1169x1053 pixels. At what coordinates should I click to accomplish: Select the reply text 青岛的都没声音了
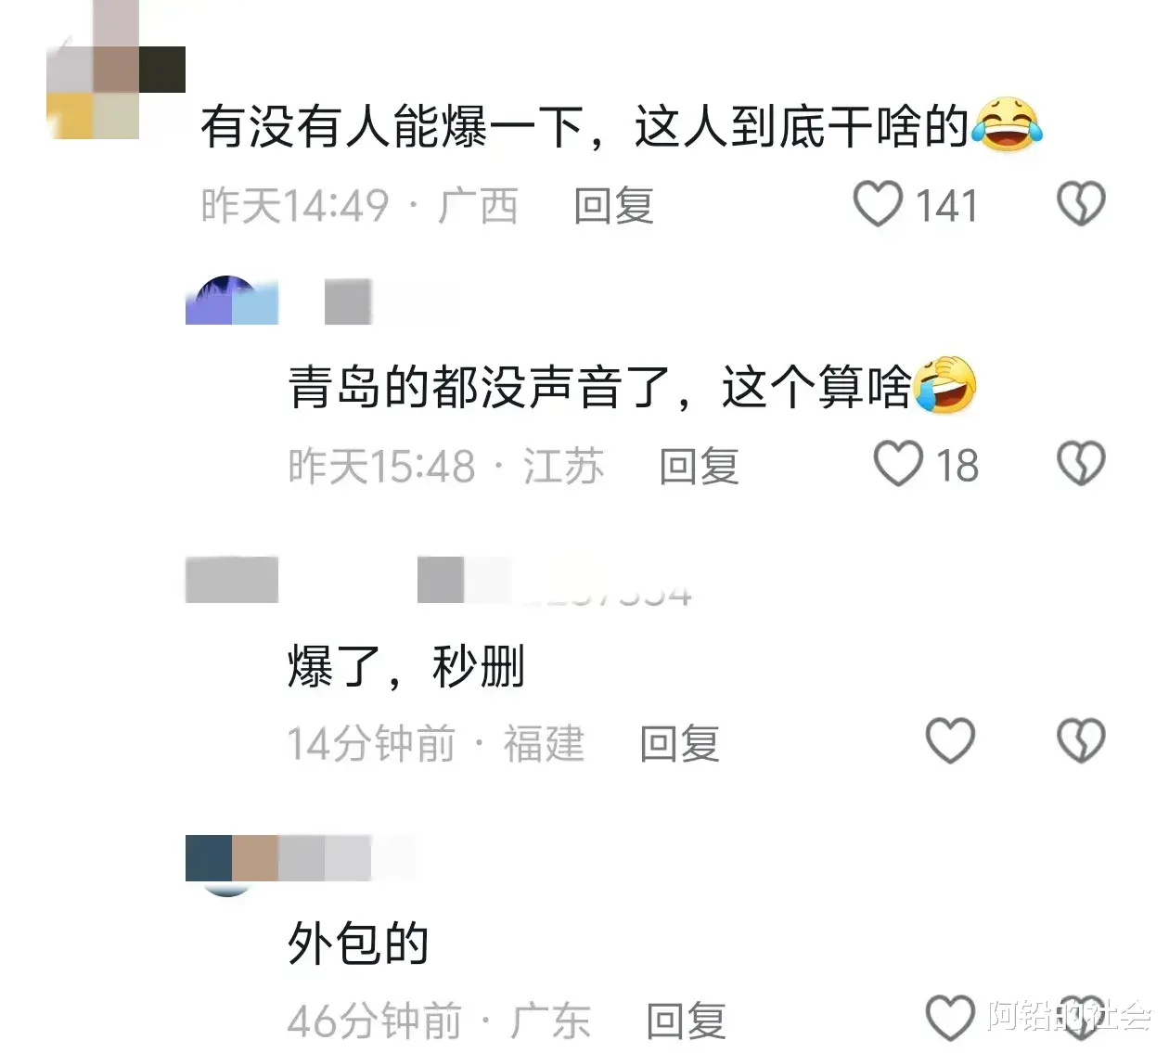pos(479,387)
